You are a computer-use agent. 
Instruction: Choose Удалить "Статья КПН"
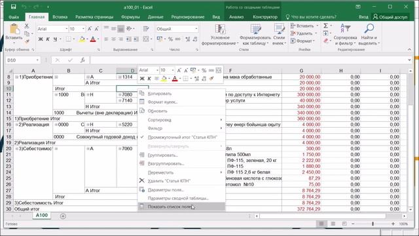pos(182,181)
